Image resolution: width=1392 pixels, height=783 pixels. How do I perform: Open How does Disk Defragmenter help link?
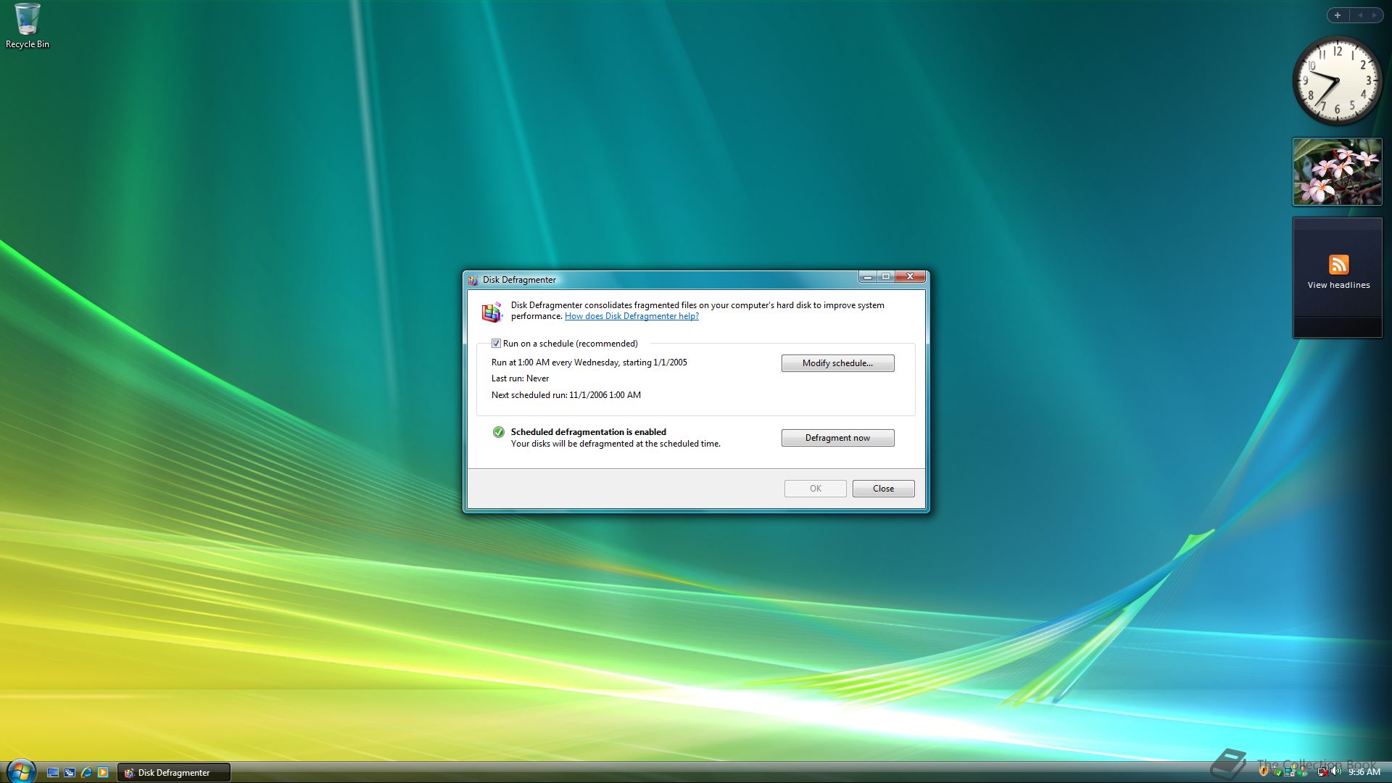[631, 316]
